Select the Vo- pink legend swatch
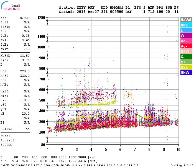The image size is (194, 167). [186, 41]
